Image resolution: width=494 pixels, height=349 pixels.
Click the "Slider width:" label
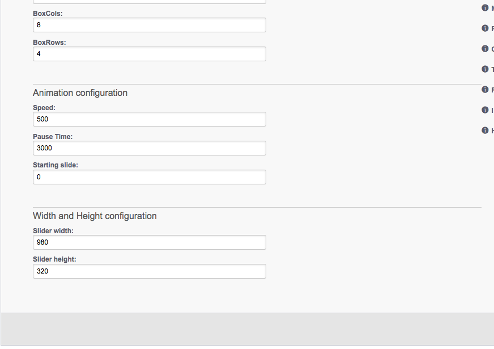[53, 231]
